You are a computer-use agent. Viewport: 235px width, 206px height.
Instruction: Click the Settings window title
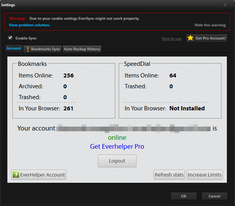tap(8, 5)
